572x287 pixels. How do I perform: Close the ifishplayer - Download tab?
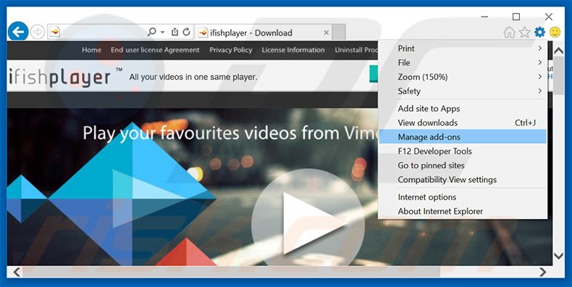(327, 33)
